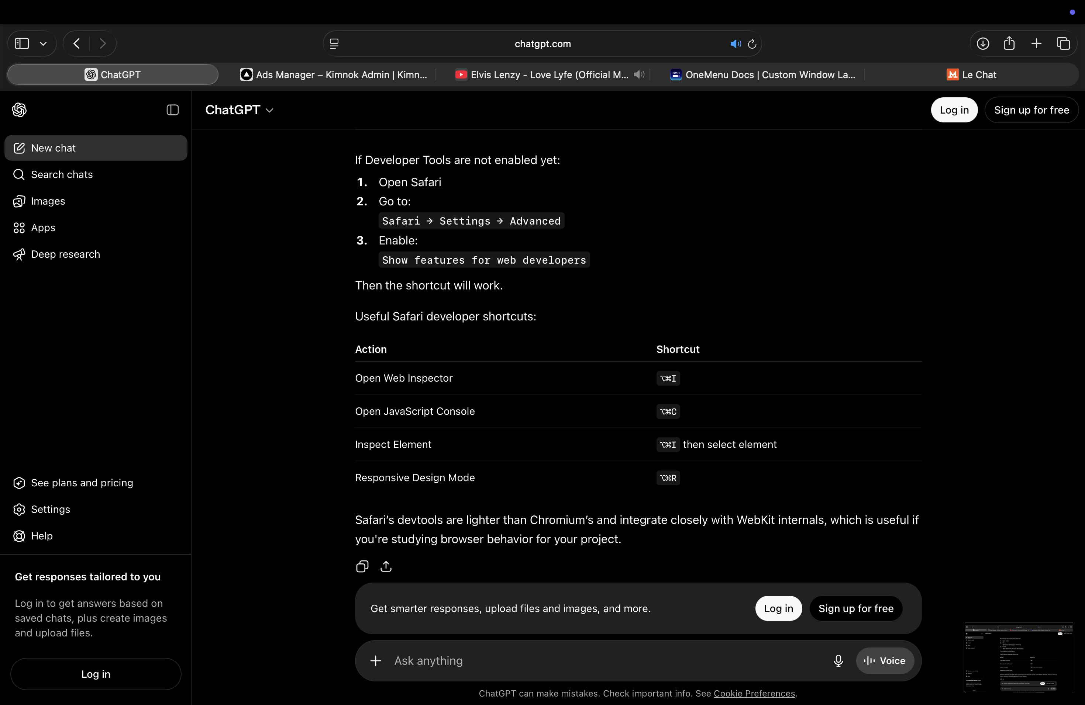The image size is (1085, 705).
Task: Go back in Safari history
Action: [77, 44]
